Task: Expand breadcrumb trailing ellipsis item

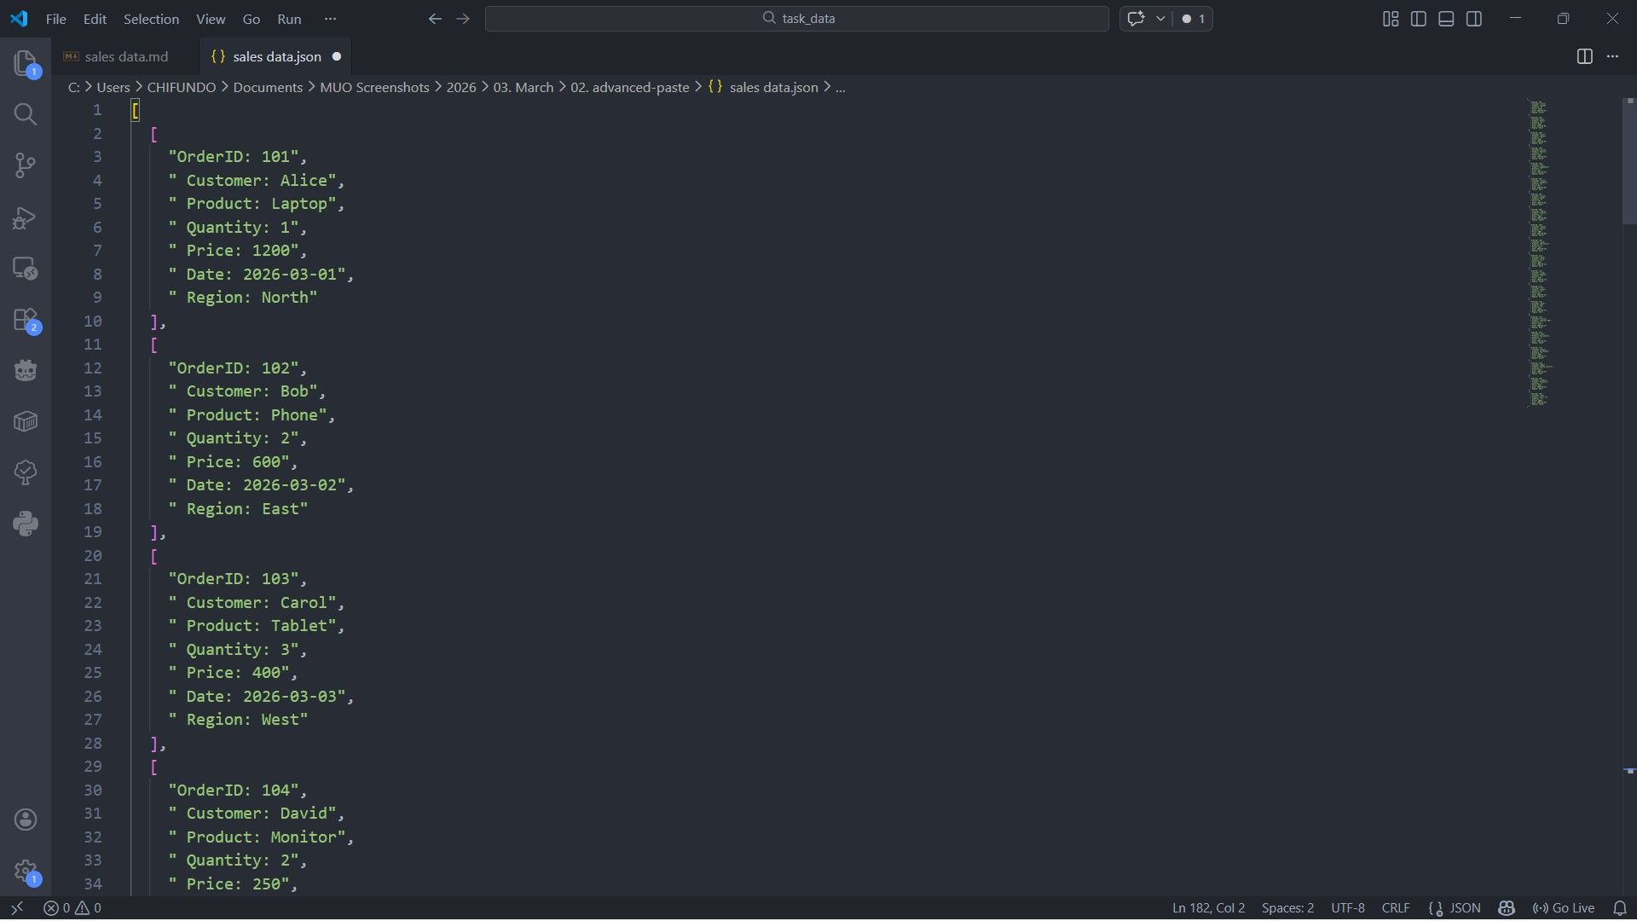Action: point(841,87)
